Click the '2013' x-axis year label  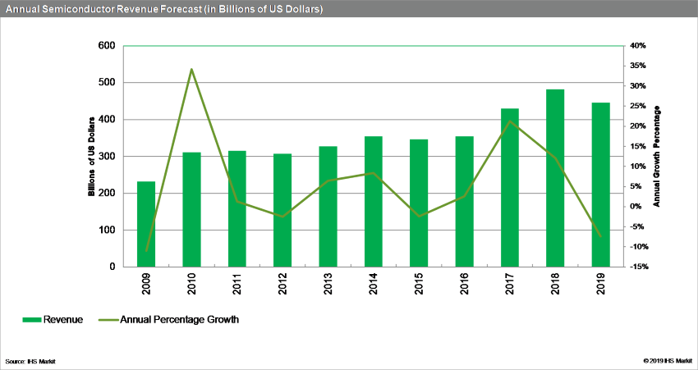coord(328,284)
